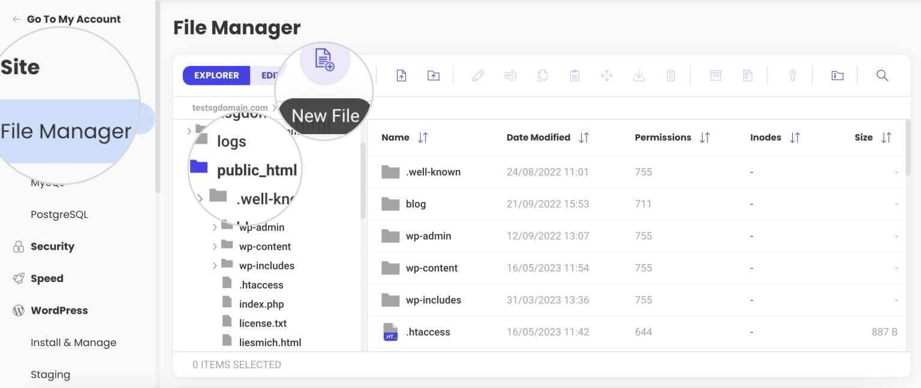Select wp-admin in the folder tree
Image resolution: width=921 pixels, height=388 pixels.
coord(261,228)
